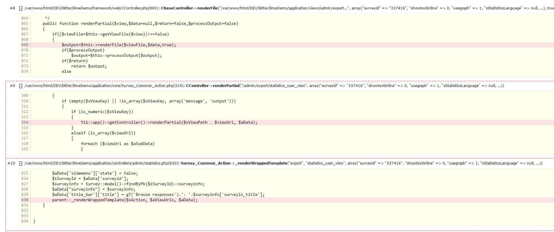The width and height of the screenshot is (554, 232).
Task: Click highlighted line 314 with Yii::app() call
Action: pyautogui.click(x=169, y=123)
